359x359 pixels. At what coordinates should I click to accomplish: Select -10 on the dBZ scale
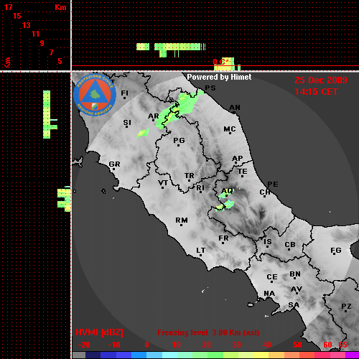tap(114, 345)
